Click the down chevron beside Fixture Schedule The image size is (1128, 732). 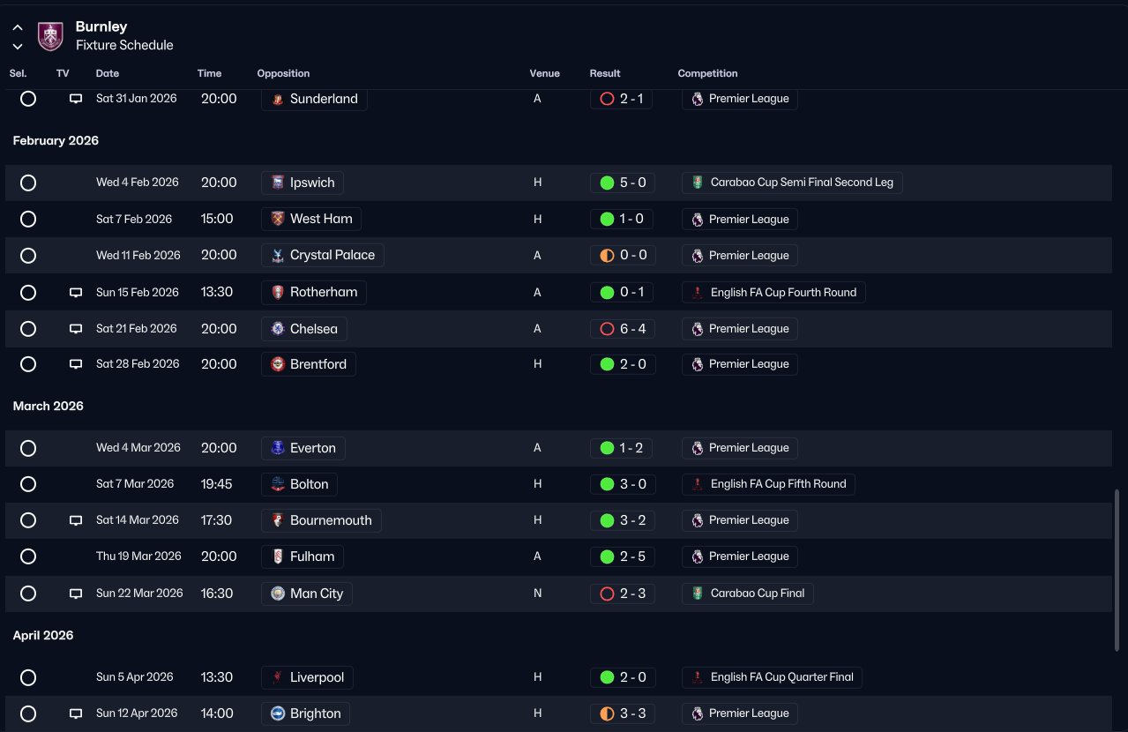[x=18, y=47]
